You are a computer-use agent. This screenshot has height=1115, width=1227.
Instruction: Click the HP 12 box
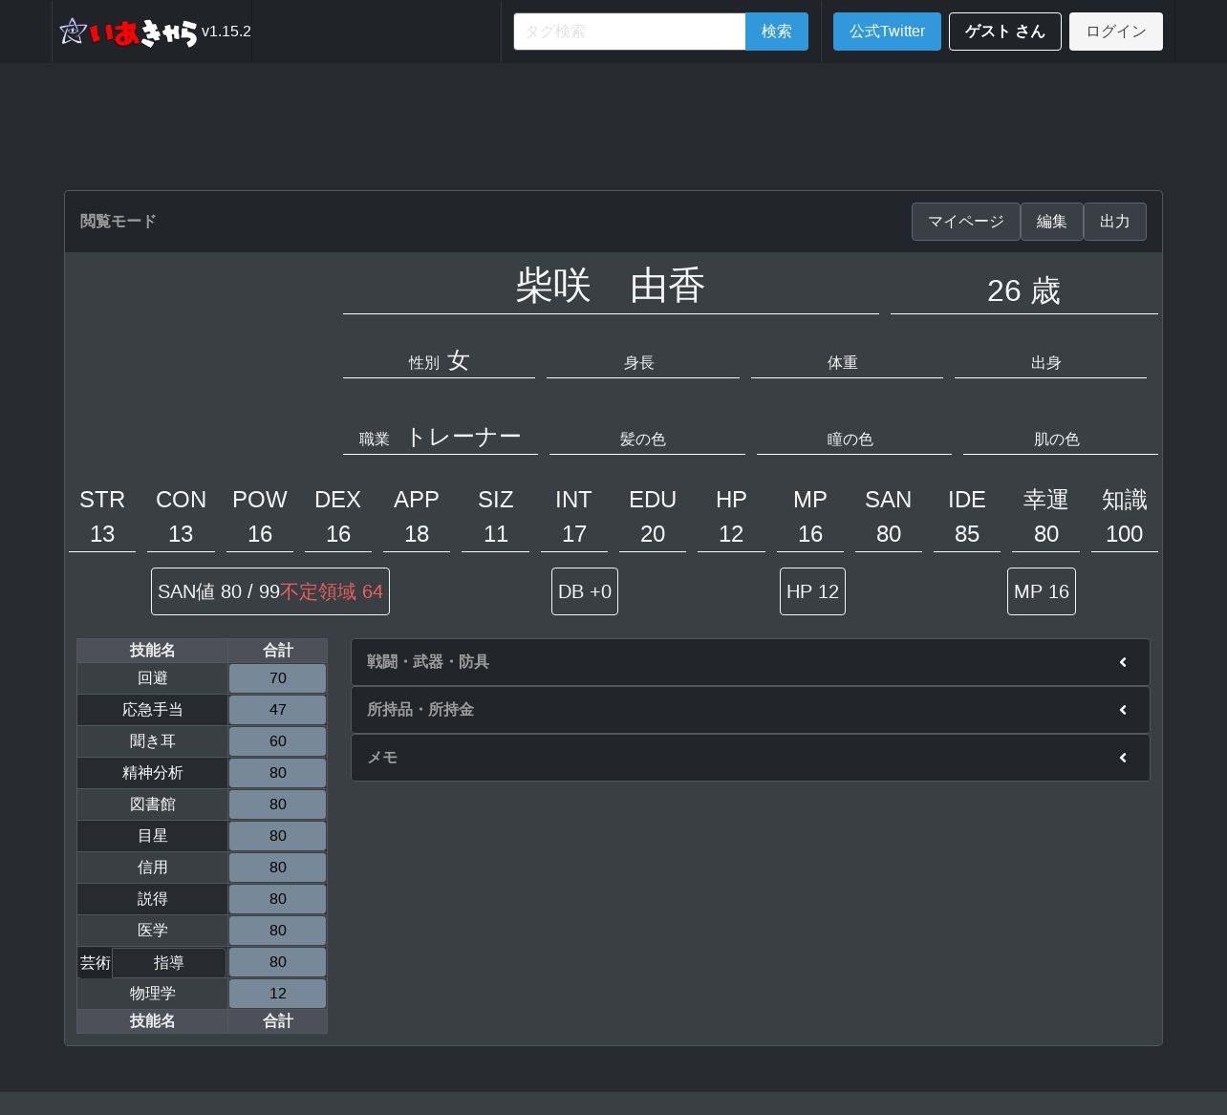812,591
